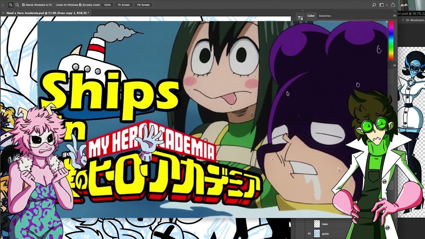Pick a hue on the color spectrum strip

click(x=391, y=40)
